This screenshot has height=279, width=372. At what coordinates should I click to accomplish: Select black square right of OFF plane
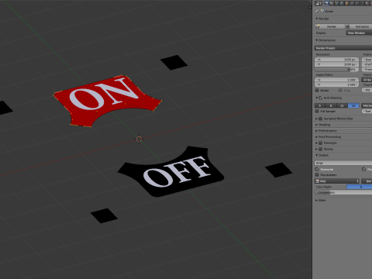pyautogui.click(x=279, y=170)
